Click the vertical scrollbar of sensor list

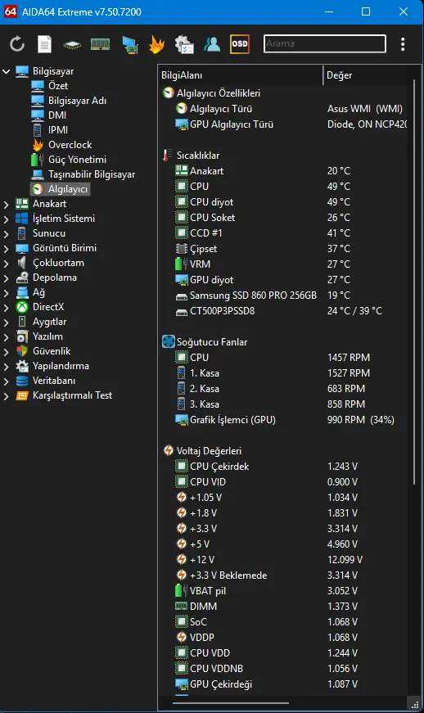414,282
